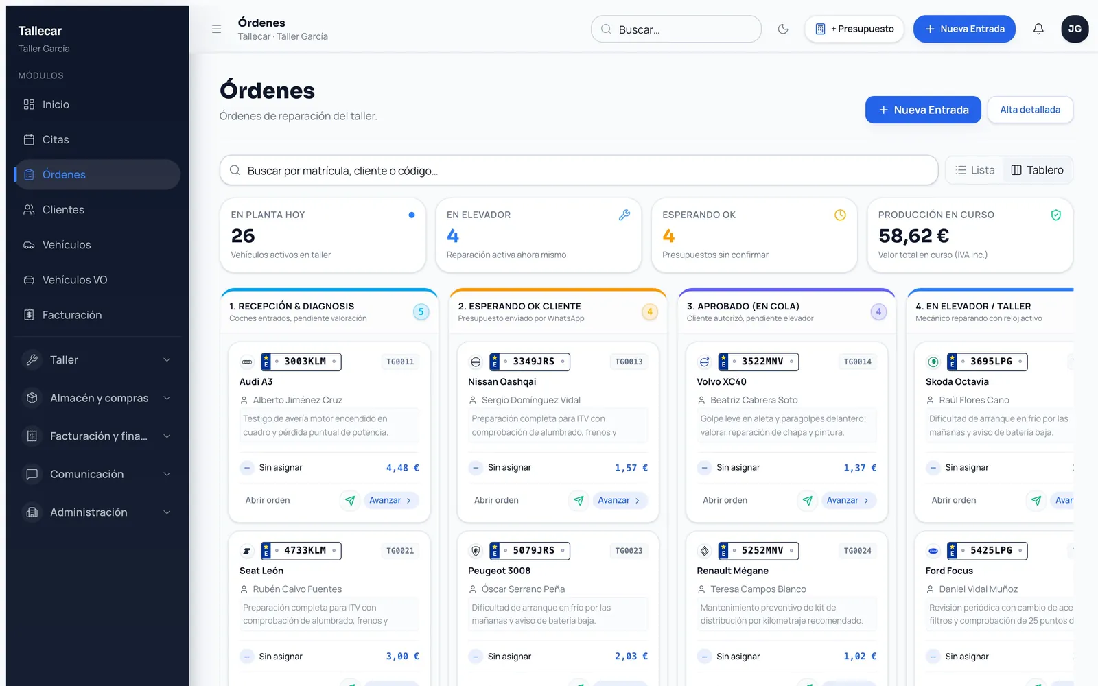Expand Facturación y finanzas section
Screen dimensions: 1098x686
[x=97, y=436]
